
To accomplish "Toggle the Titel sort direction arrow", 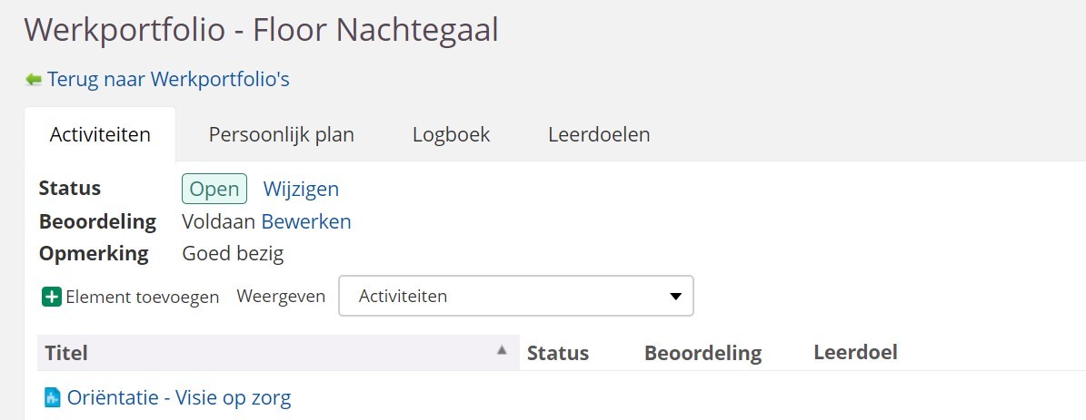I will 502,351.
